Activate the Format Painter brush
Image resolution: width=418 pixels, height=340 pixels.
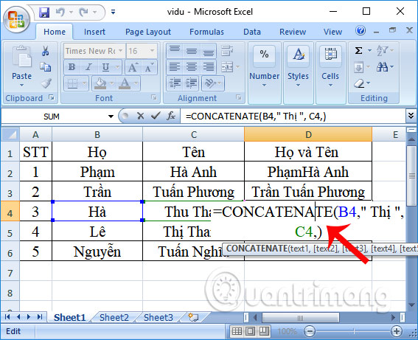46,83
